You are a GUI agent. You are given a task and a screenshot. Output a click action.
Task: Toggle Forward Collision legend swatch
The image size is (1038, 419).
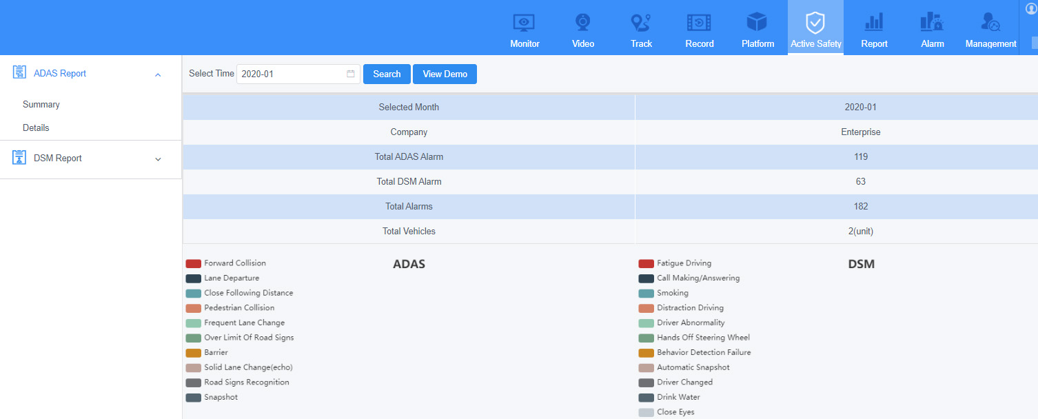point(193,263)
